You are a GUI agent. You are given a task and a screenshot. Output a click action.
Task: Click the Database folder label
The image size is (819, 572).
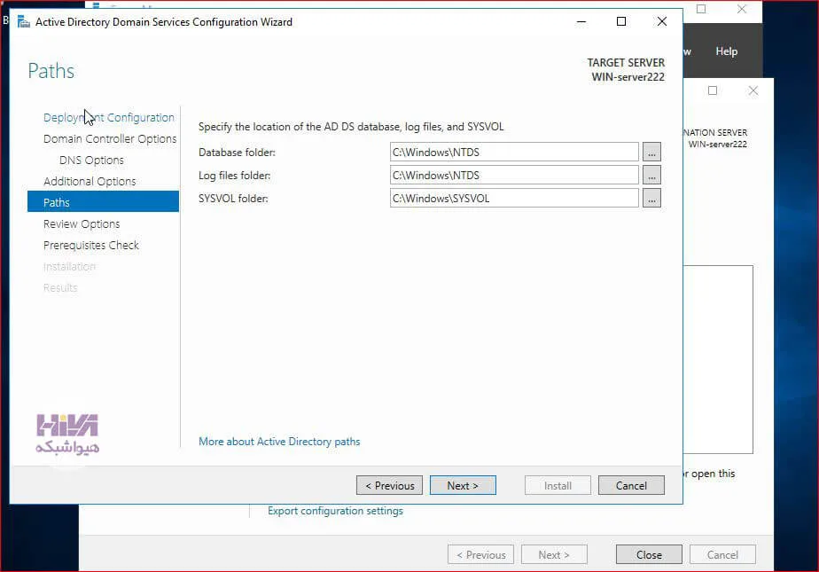237,153
